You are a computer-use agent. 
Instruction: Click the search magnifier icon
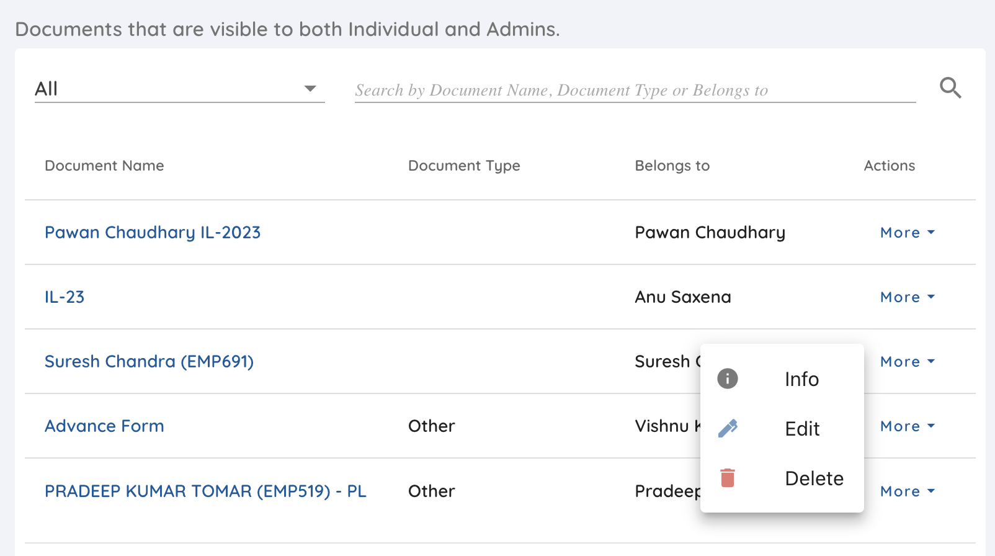[x=950, y=88]
